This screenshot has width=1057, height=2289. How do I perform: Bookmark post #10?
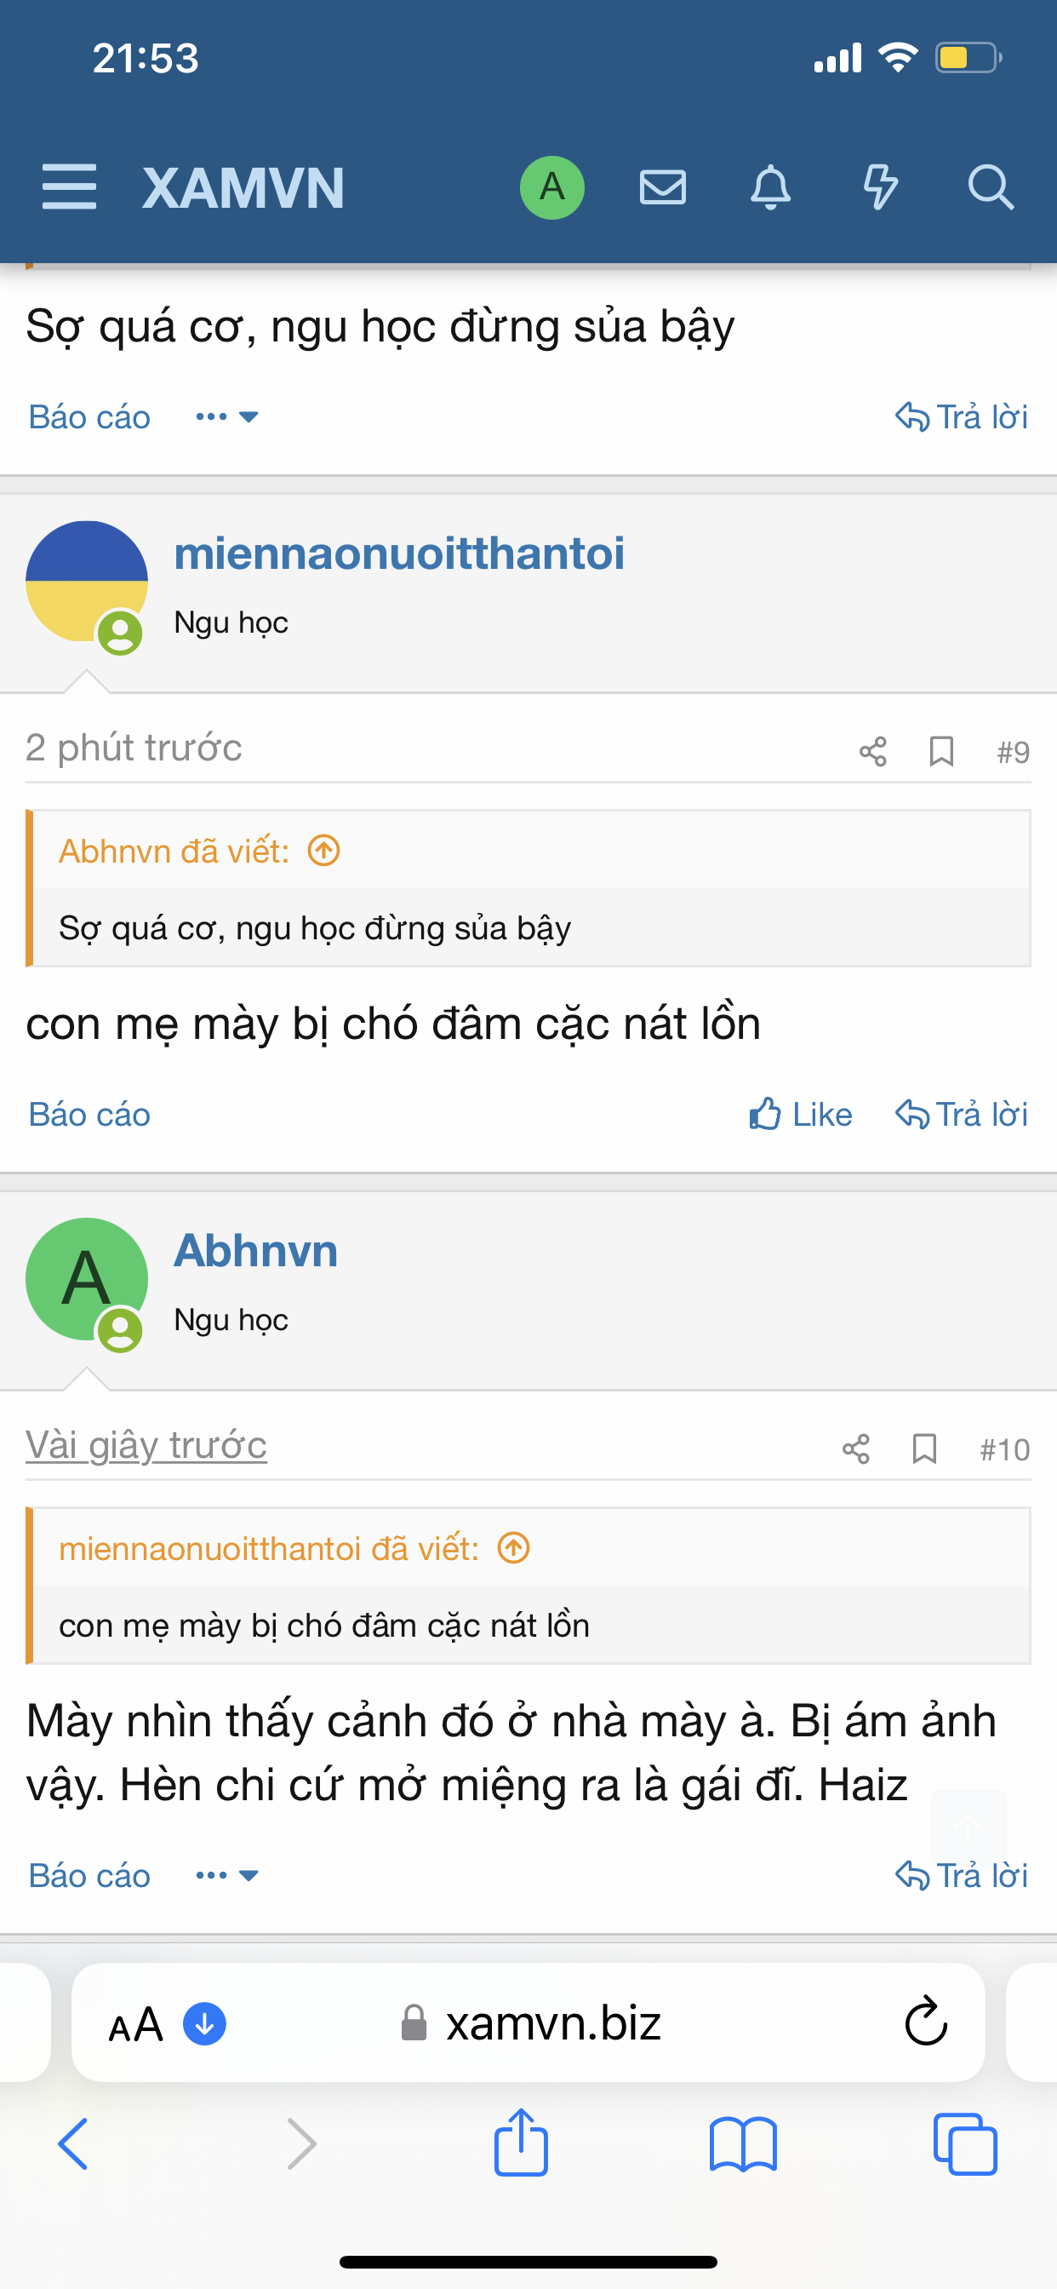[923, 1449]
